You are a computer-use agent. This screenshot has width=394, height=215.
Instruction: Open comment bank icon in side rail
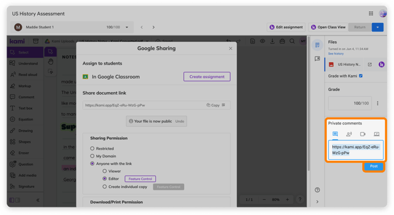tap(318, 59)
